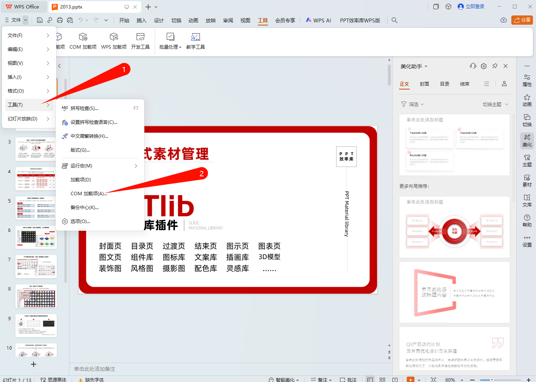This screenshot has width=536, height=382.
Task: Open 开发工具 from the ribbon
Action: [x=140, y=41]
